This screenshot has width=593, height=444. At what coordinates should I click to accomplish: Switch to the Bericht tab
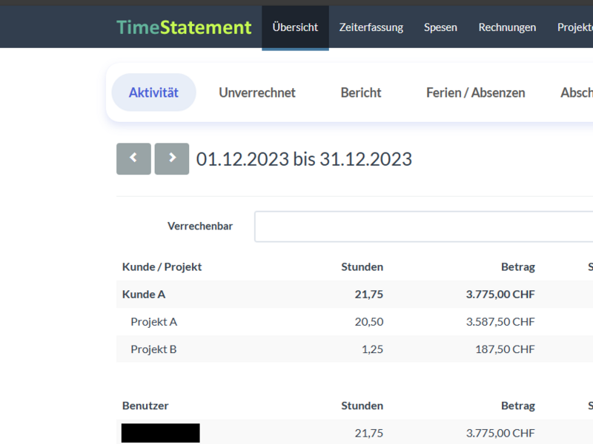[x=361, y=92]
